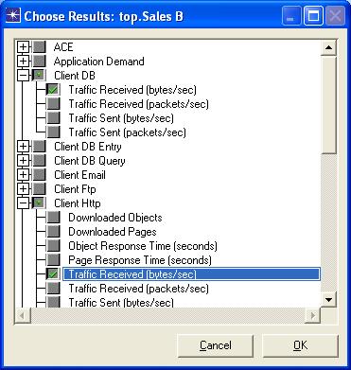Expand the Client Email node
Viewport: 351px width, 370px height.
click(x=23, y=175)
